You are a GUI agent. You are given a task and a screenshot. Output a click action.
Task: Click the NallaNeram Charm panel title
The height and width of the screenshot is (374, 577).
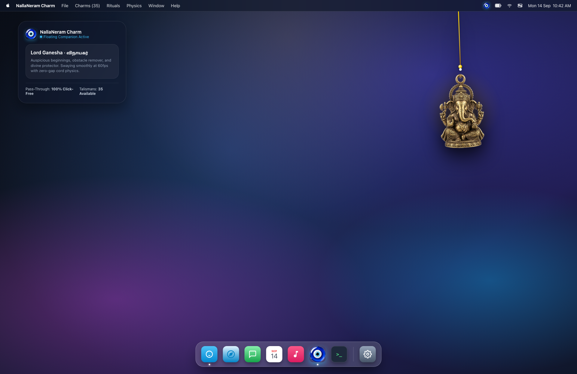click(x=61, y=32)
